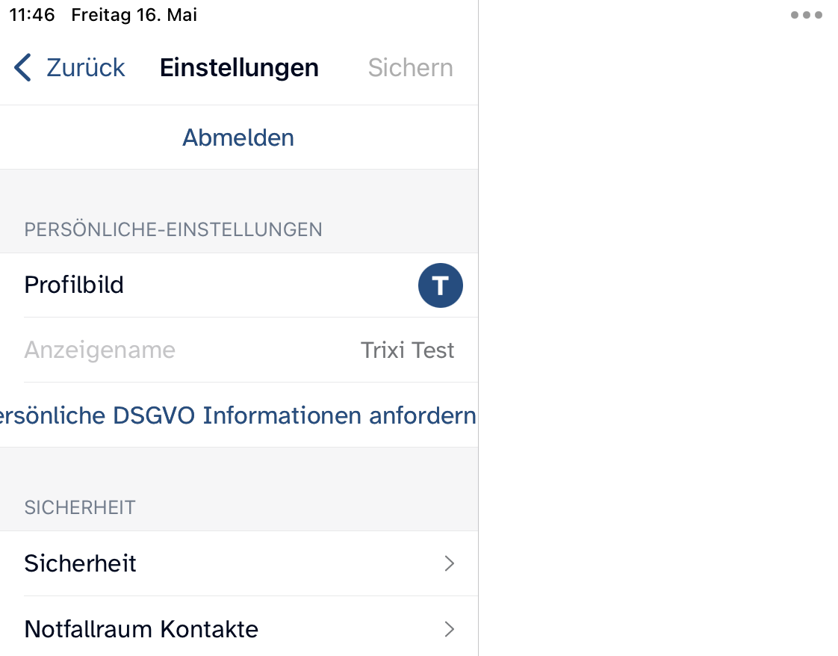838x656 pixels.
Task: Select the Anzeigename label field
Action: (99, 350)
